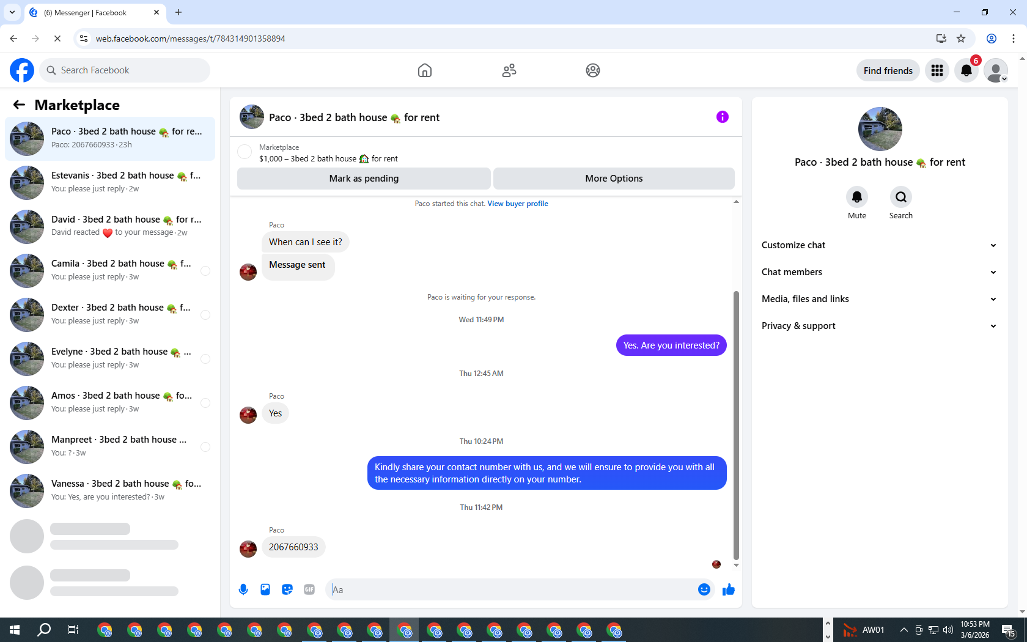Image resolution: width=1027 pixels, height=642 pixels.
Task: Send a voice clip microphone icon
Action: pyautogui.click(x=243, y=589)
